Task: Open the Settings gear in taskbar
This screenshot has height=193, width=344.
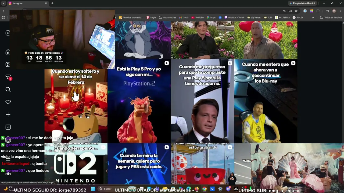Action: [x=220, y=189]
